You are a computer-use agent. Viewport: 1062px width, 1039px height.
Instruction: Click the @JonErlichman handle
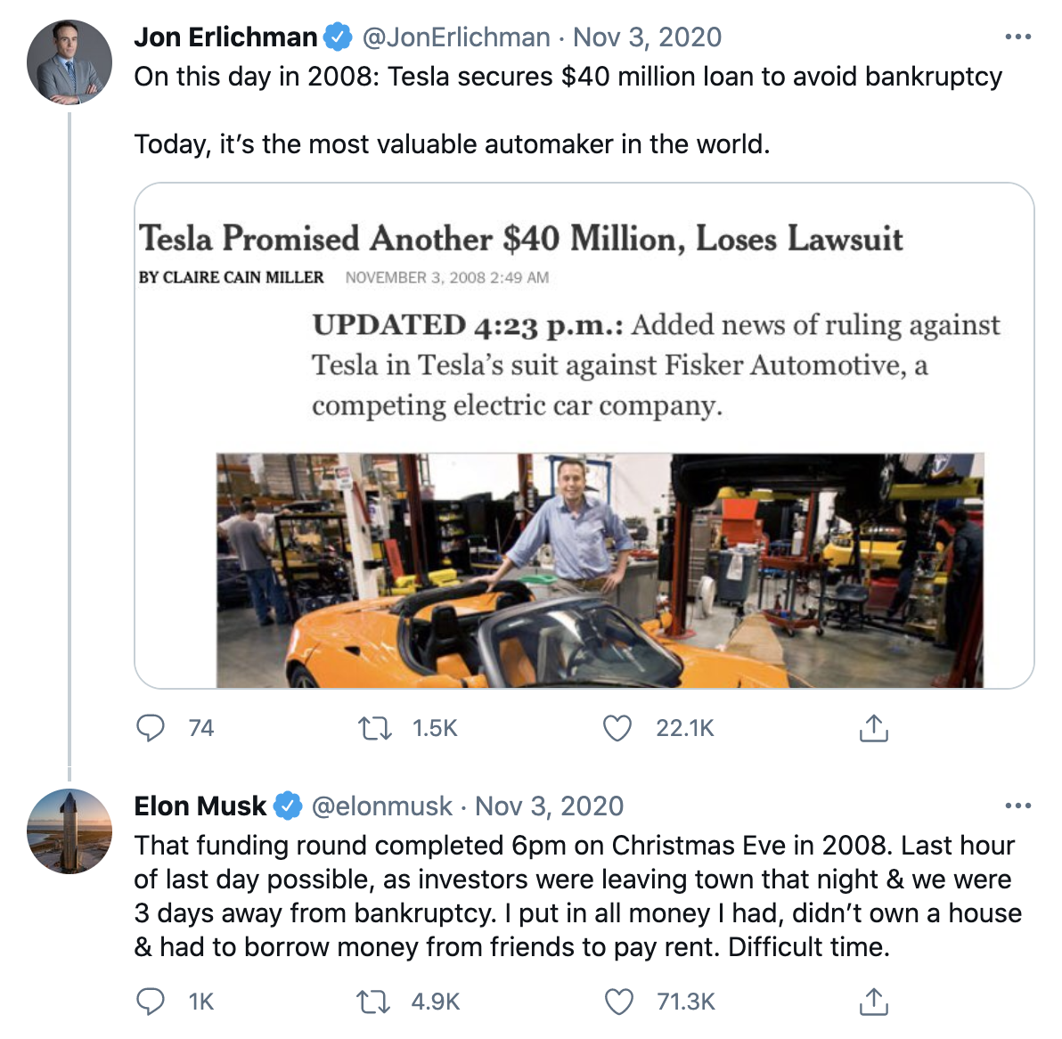coord(455,37)
